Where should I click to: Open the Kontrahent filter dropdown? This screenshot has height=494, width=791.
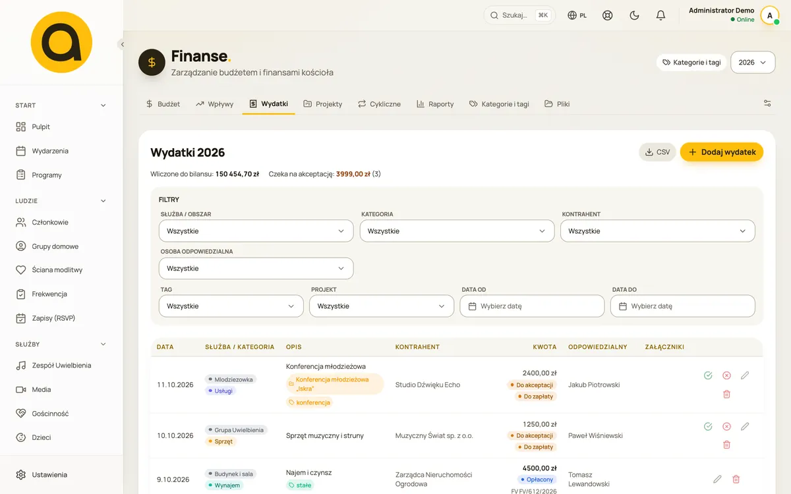(658, 231)
